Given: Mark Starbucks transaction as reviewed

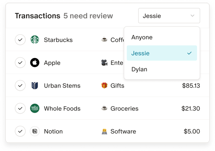Looking at the screenshot, I should tap(20, 40).
